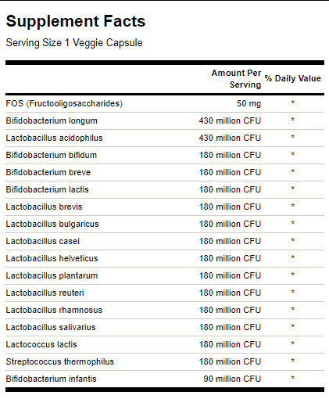Click the Lactobacillus casei label
Viewport: 329px width, 399px height.
tap(43, 241)
